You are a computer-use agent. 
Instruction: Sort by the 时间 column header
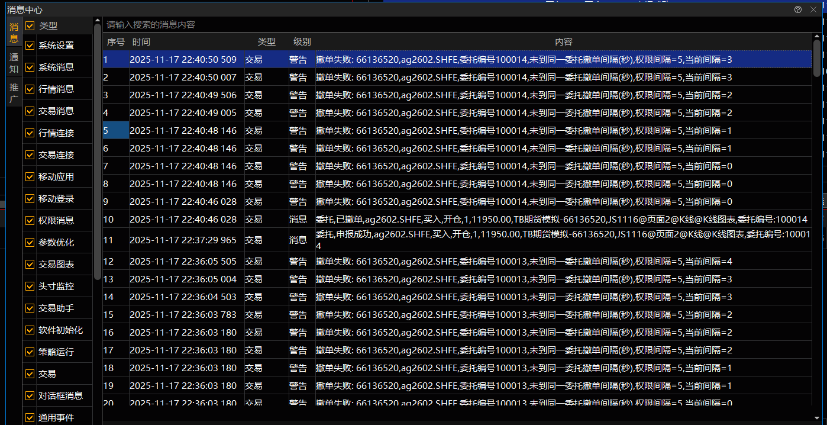pyautogui.click(x=141, y=42)
